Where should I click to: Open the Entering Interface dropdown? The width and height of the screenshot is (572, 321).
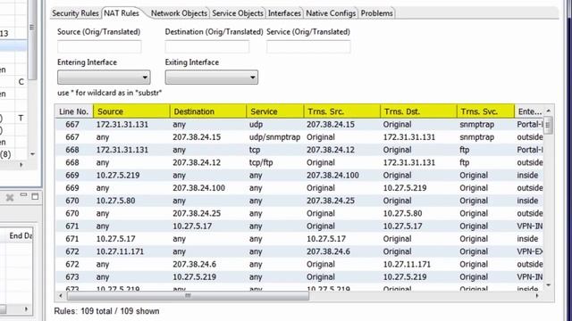click(104, 78)
